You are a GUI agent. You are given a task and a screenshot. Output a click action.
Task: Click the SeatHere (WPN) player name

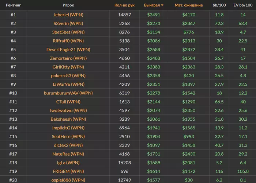coord(68,137)
